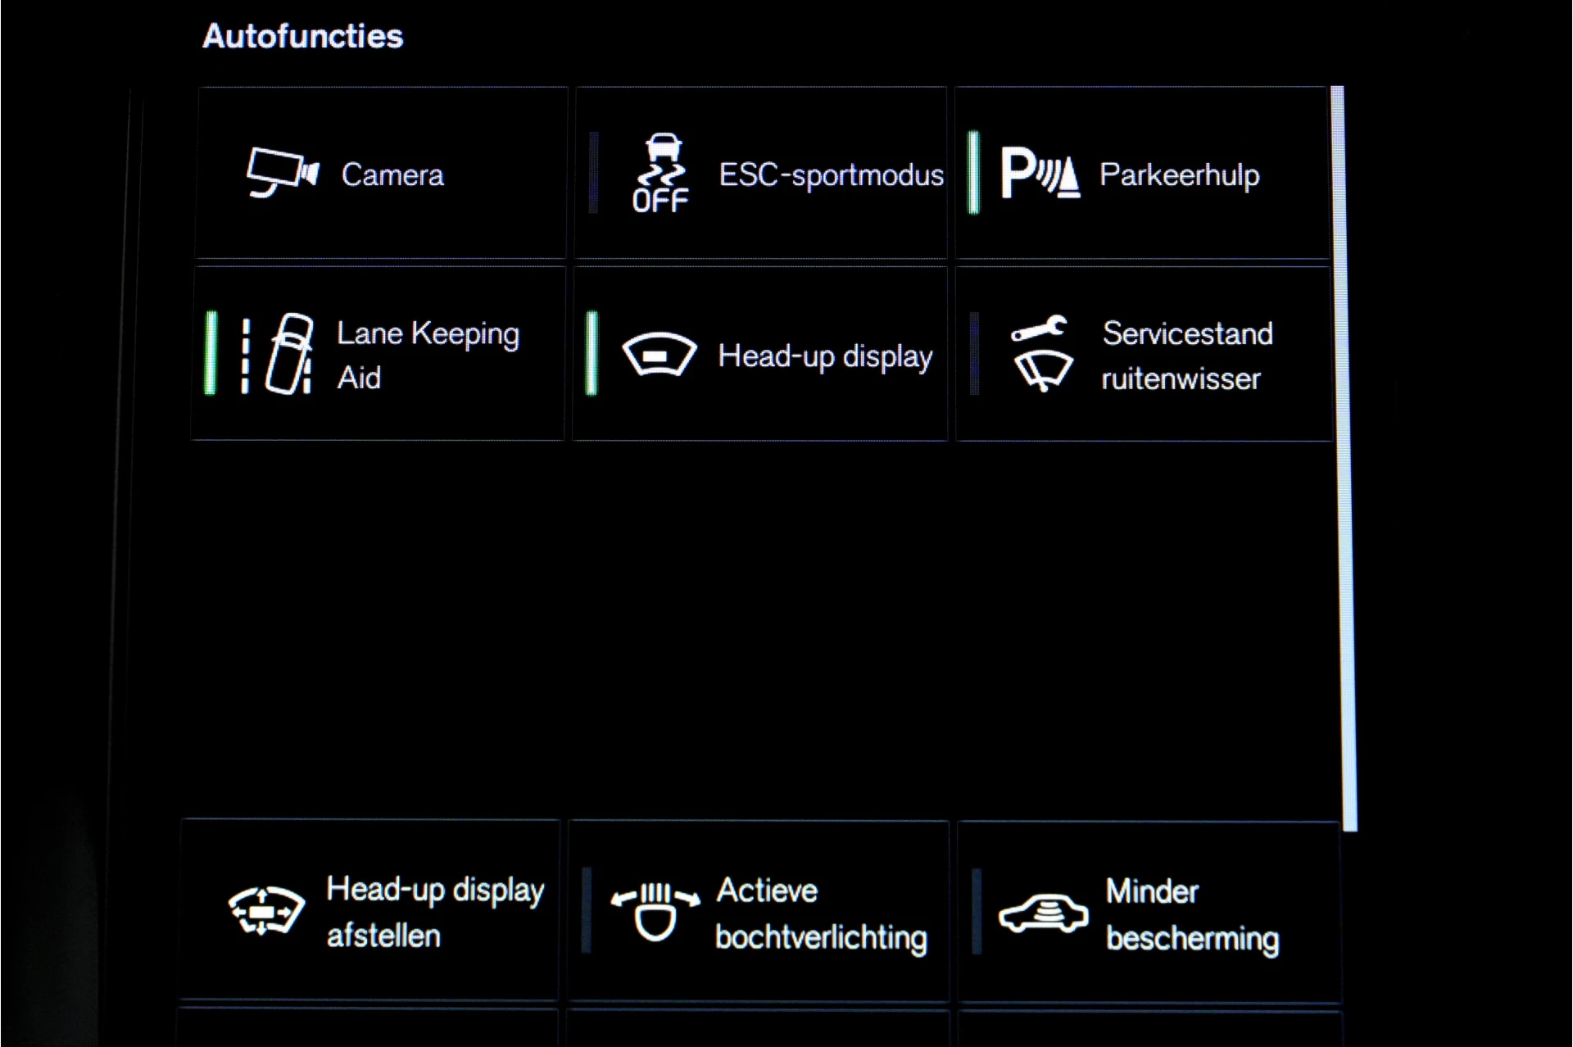
Task: Tap the Minder bescherming car alarm icon
Action: (x=1043, y=913)
